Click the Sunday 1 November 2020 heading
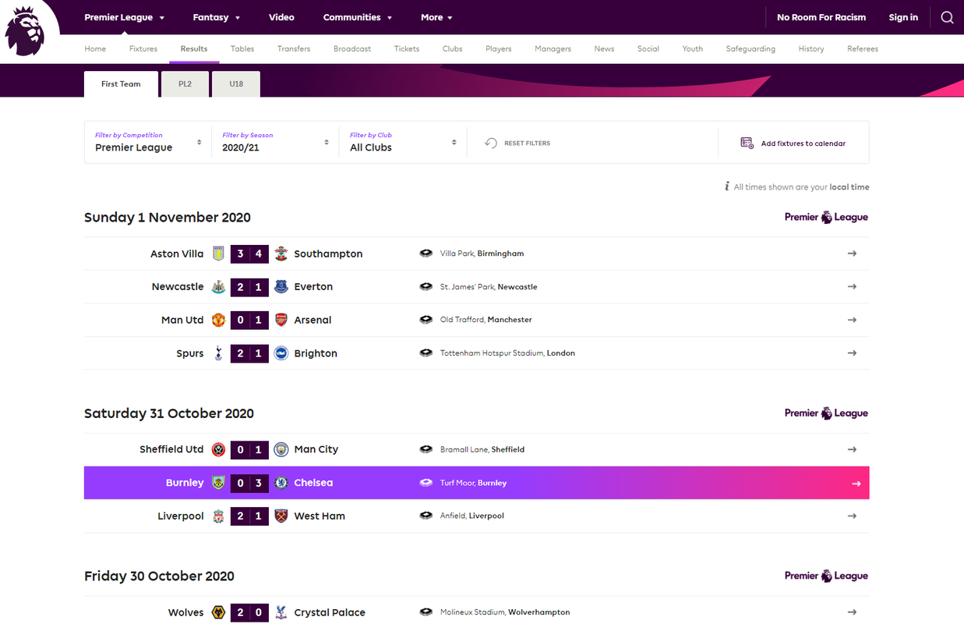The width and height of the screenshot is (964, 624). coord(168,218)
